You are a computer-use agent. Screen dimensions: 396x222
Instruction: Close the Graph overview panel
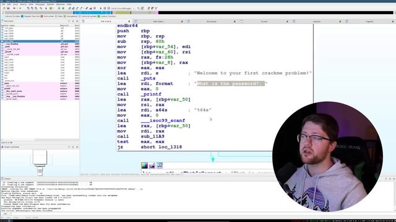click(x=77, y=147)
